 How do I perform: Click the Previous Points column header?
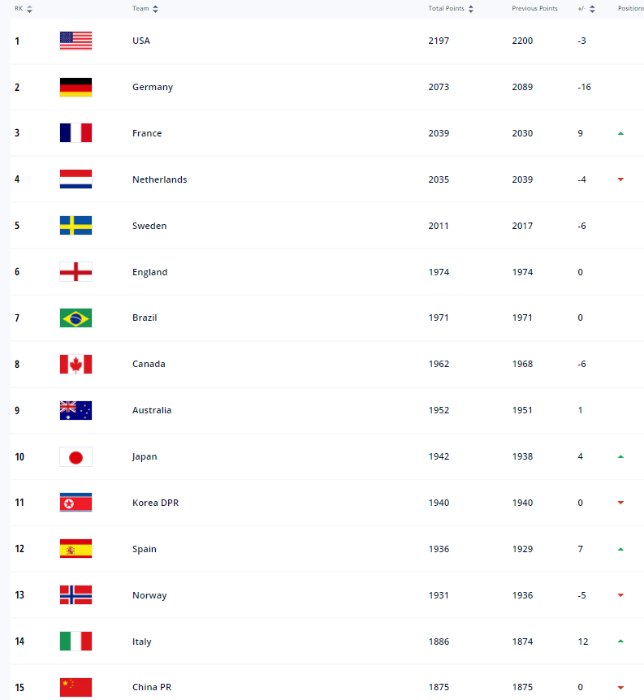534,8
